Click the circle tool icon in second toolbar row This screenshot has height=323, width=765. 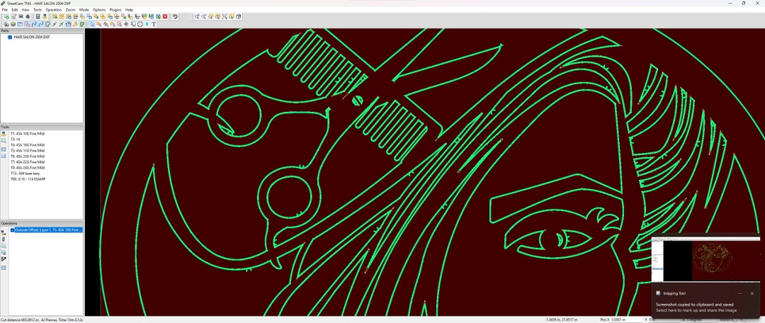click(x=140, y=24)
